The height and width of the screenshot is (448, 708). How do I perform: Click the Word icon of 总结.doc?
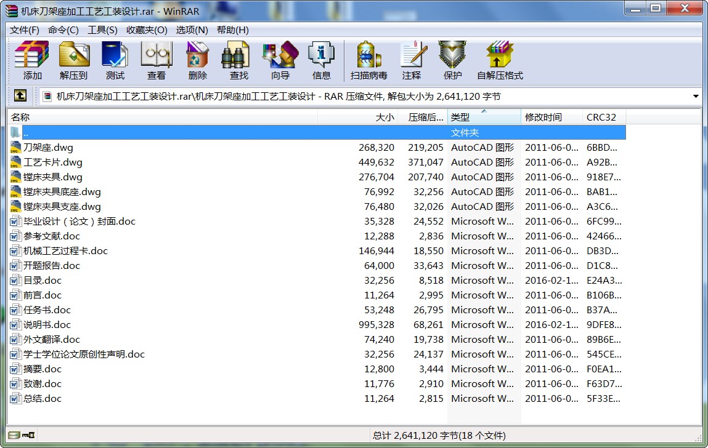pos(15,399)
